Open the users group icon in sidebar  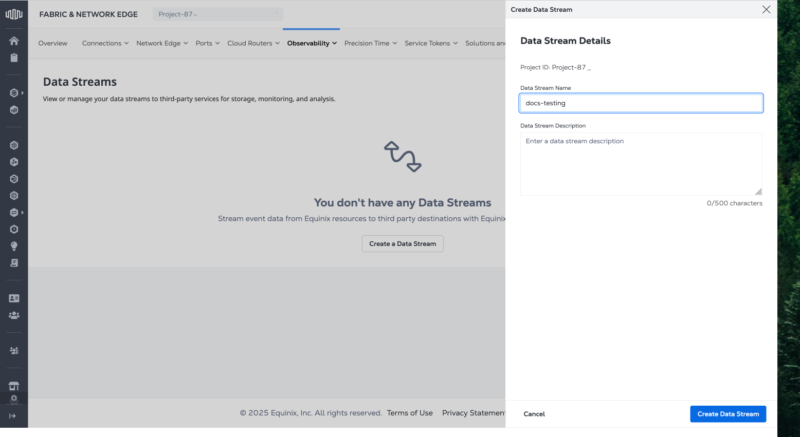[14, 315]
